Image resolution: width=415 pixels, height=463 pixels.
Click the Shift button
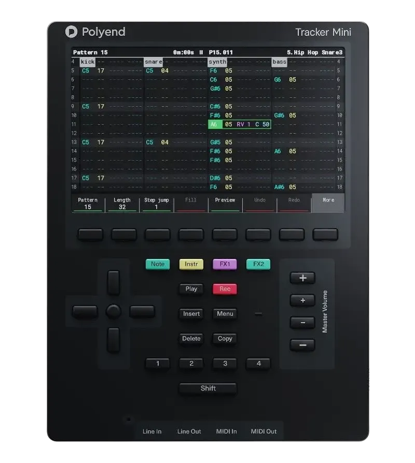click(208, 388)
